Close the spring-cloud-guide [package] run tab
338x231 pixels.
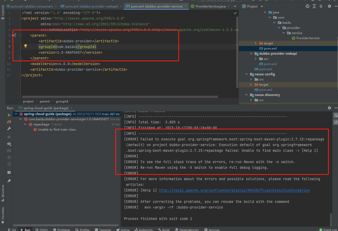[x=72, y=108]
